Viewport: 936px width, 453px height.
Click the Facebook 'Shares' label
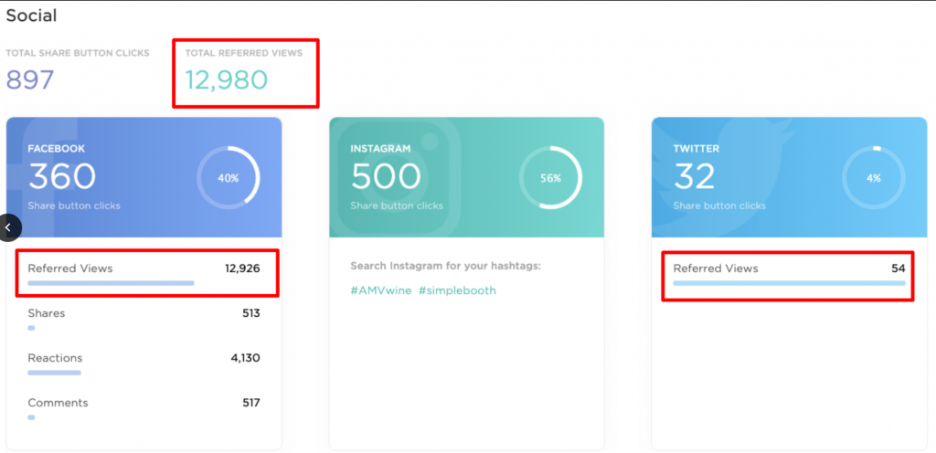[x=47, y=313]
